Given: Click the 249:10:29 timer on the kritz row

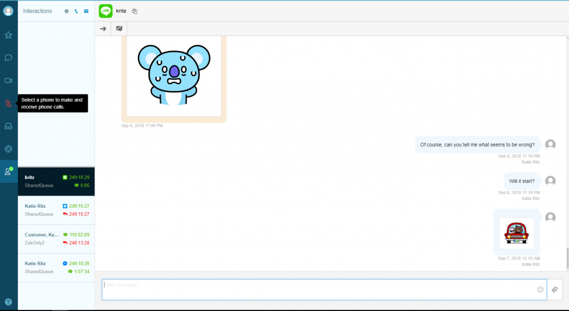Looking at the screenshot, I should [x=79, y=177].
